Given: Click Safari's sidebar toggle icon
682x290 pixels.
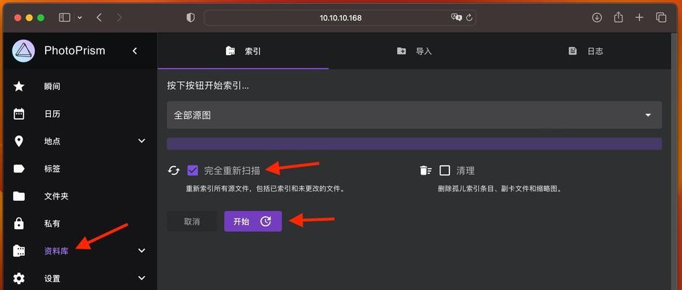Looking at the screenshot, I should click(x=65, y=18).
